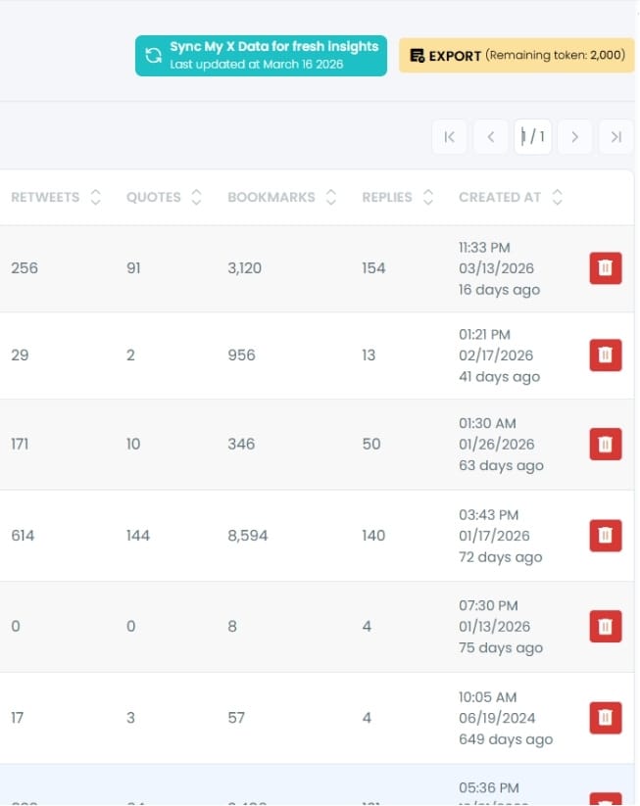Screen dimensions: 640x806
Task: Click the Export button
Action: pos(517,56)
